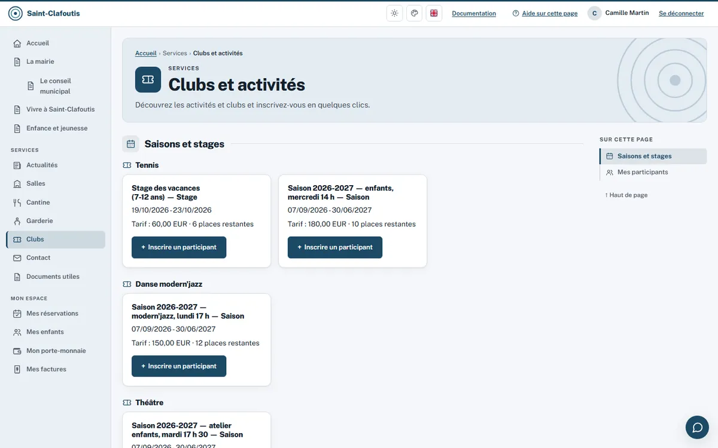Viewport: 718px width, 448px height.
Task: Click the Danse modern'jazz group ticket icon
Action: click(127, 284)
